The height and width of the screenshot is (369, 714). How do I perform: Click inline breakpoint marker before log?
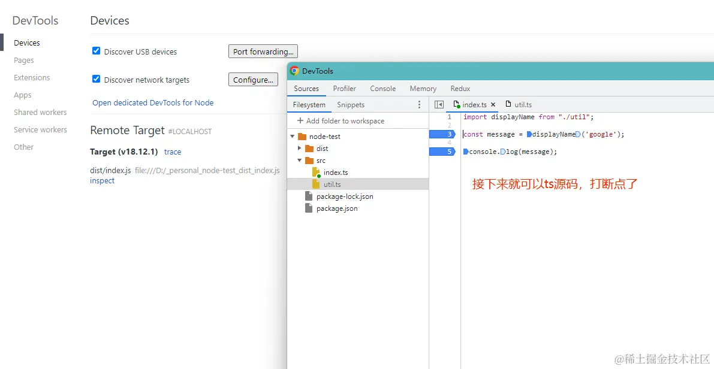[503, 152]
